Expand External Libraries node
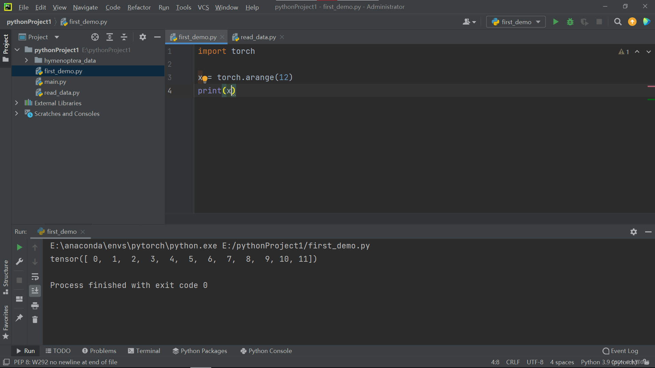 click(16, 103)
